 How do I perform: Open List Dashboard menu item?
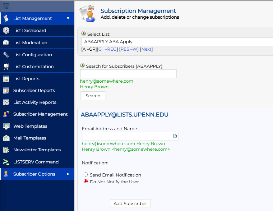click(37, 30)
